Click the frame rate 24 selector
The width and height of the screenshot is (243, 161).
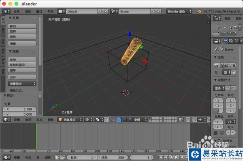tap(231, 122)
